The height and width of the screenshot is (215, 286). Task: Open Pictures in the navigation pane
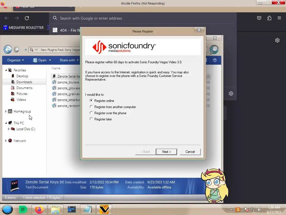(22, 94)
